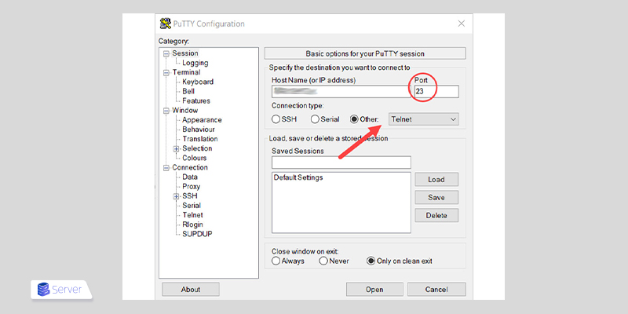Collapse the Window tree node
This screenshot has width=628, height=314.
[x=166, y=111]
